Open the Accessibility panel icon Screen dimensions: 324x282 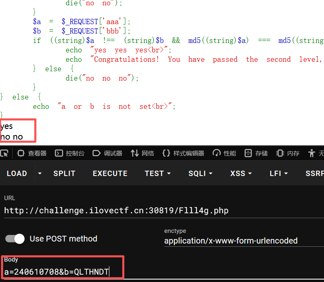[x=312, y=153]
